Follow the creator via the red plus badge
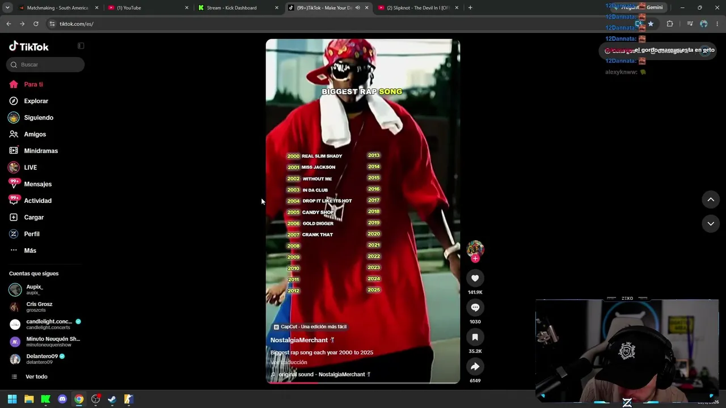The height and width of the screenshot is (408, 726). pyautogui.click(x=475, y=258)
